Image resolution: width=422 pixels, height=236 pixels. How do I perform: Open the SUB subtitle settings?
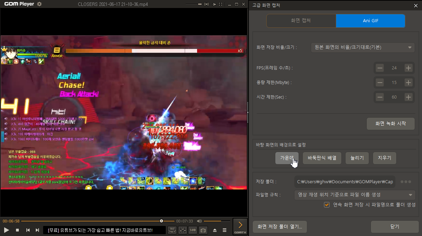(193, 230)
